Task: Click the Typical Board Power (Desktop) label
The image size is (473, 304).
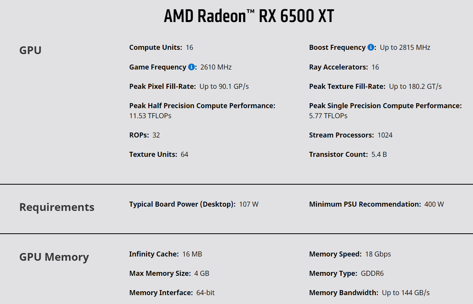Action: click(182, 204)
